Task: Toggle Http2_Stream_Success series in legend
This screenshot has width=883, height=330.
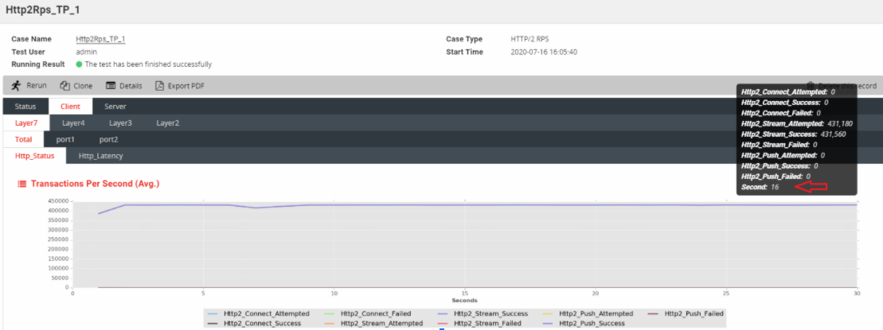Action: coord(483,313)
